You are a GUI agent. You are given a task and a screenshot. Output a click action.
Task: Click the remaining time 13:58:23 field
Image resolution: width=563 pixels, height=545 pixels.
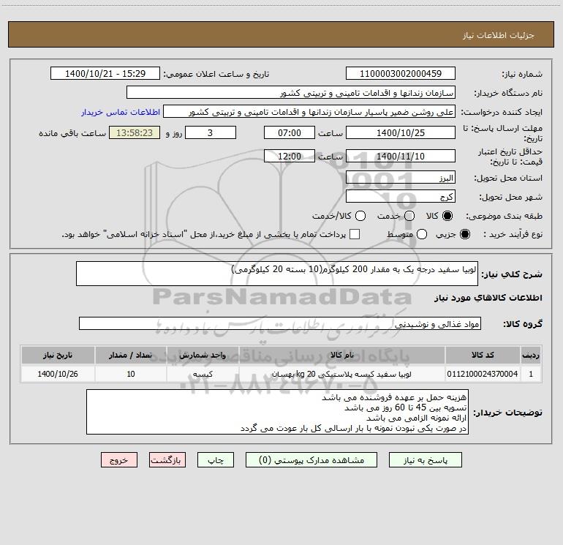click(x=135, y=132)
